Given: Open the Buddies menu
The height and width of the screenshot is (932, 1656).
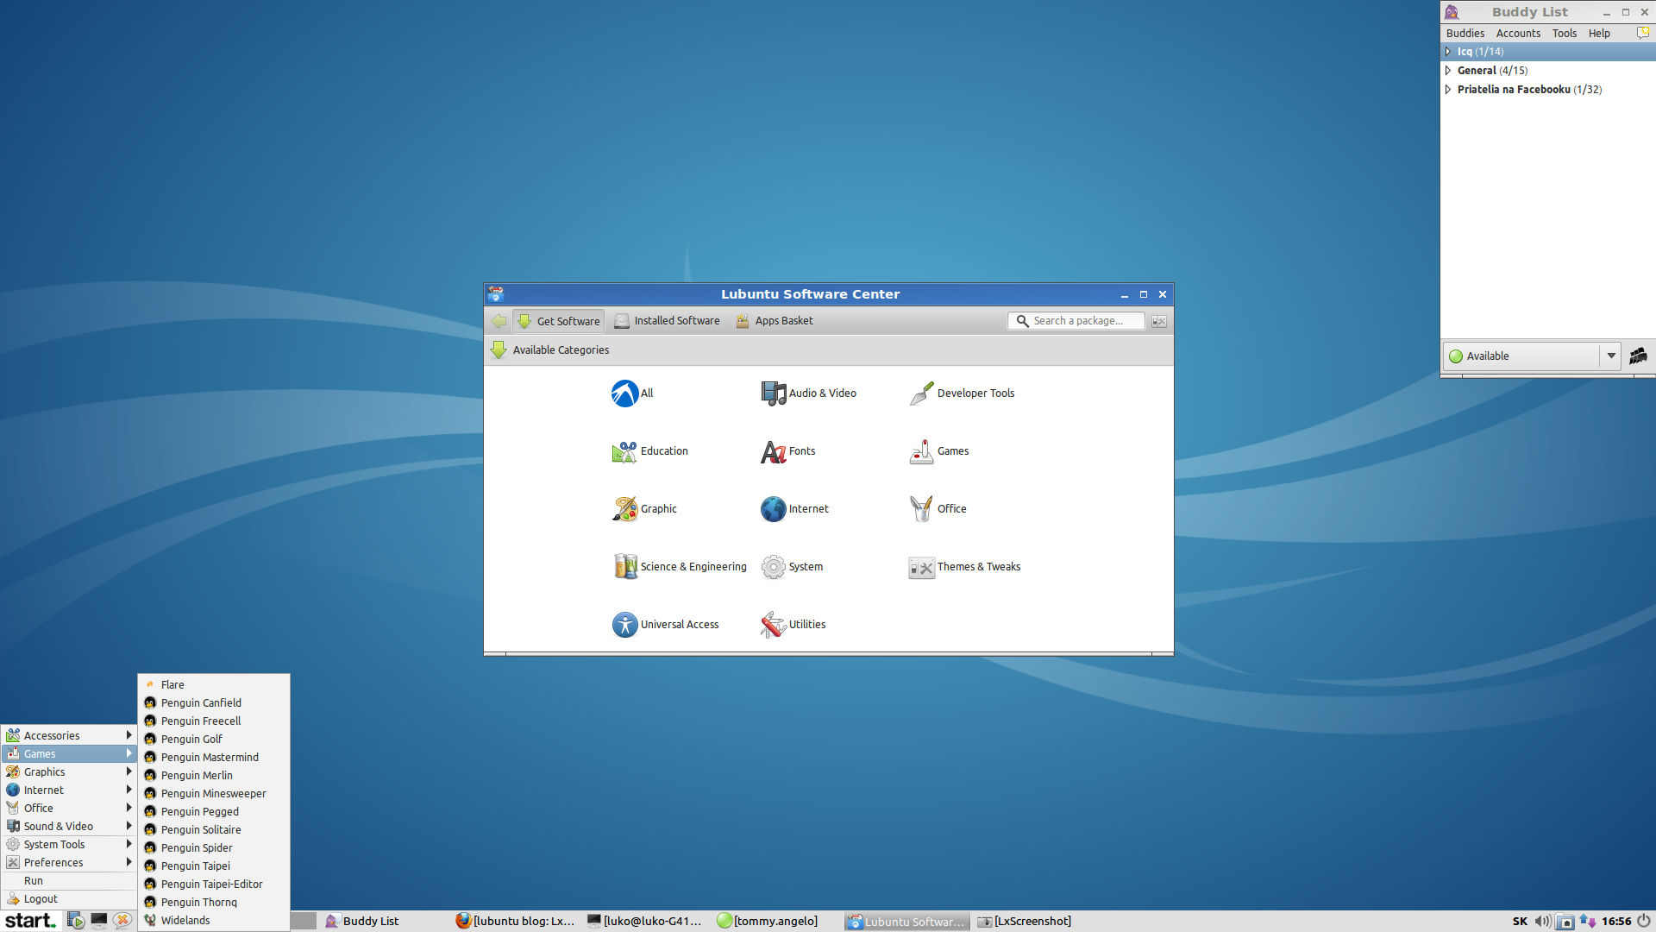Looking at the screenshot, I should (x=1465, y=34).
